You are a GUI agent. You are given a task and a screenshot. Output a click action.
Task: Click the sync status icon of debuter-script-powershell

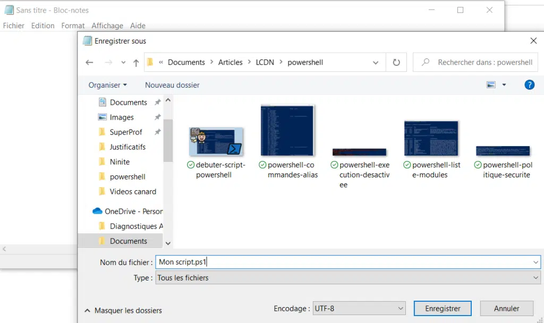coord(191,165)
